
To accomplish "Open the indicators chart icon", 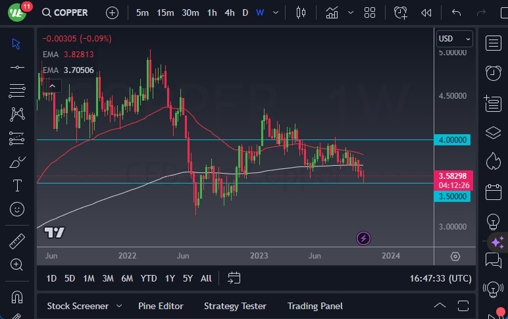I will (332, 12).
